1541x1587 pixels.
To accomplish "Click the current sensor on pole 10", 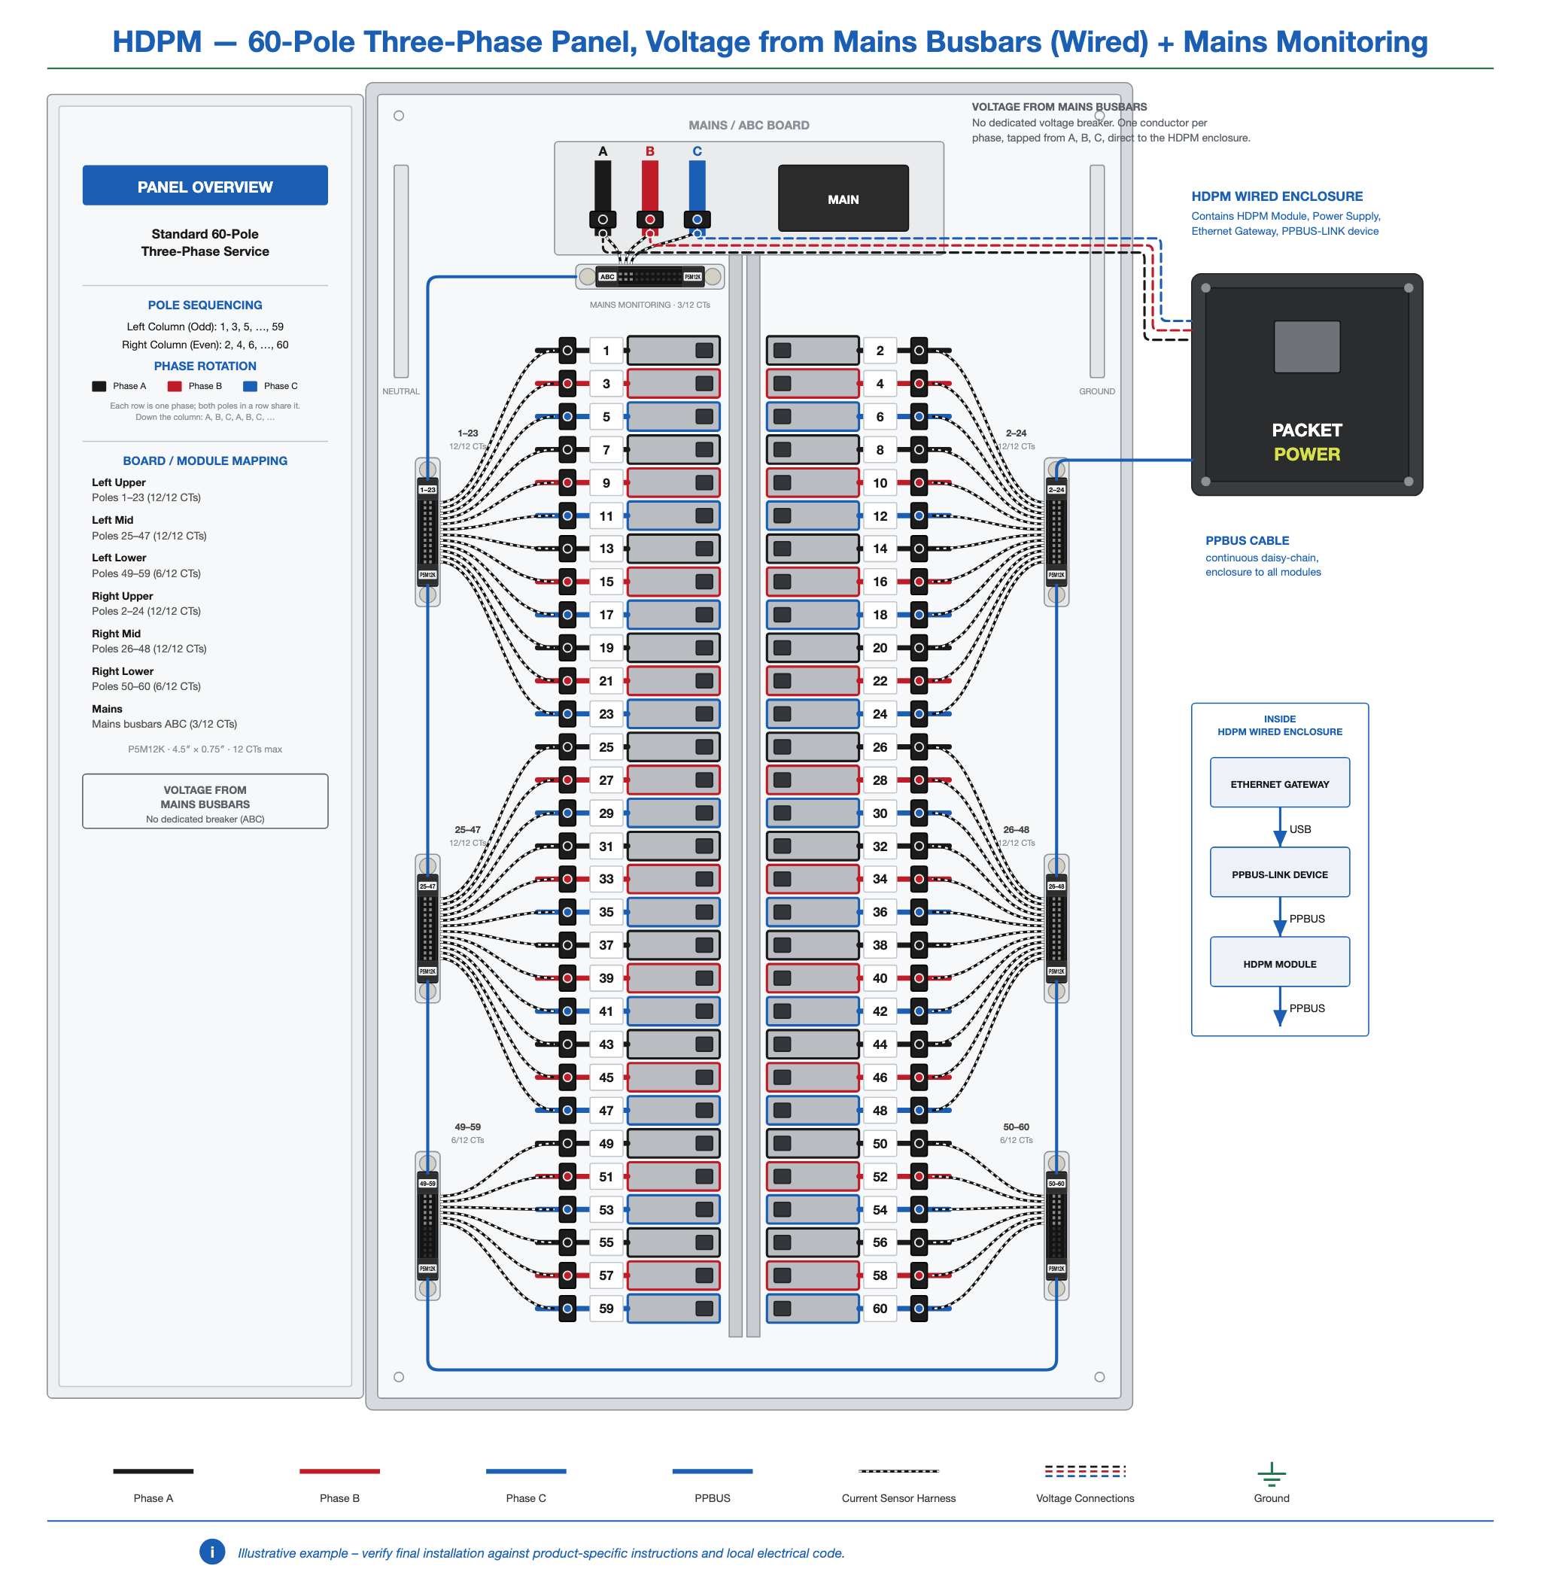I will [918, 482].
